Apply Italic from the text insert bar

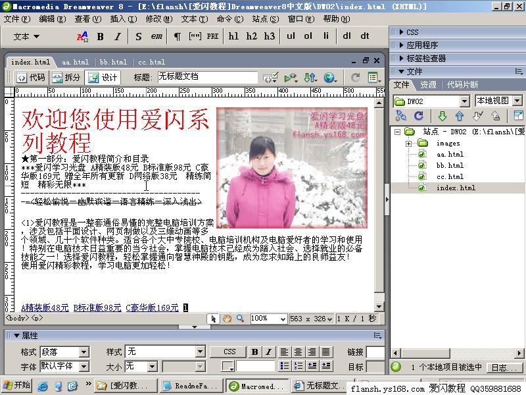click(x=118, y=36)
